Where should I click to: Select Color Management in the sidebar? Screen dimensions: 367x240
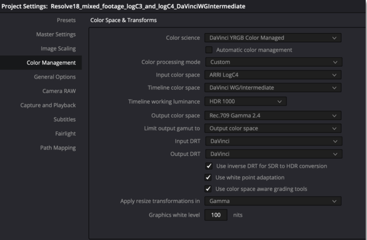pos(41,63)
